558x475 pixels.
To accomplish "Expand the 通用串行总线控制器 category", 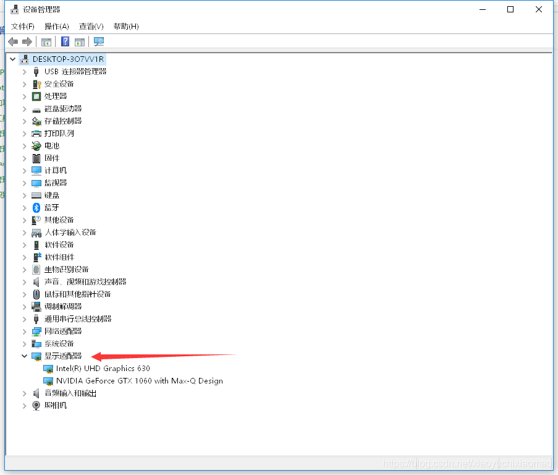I will tap(24, 319).
